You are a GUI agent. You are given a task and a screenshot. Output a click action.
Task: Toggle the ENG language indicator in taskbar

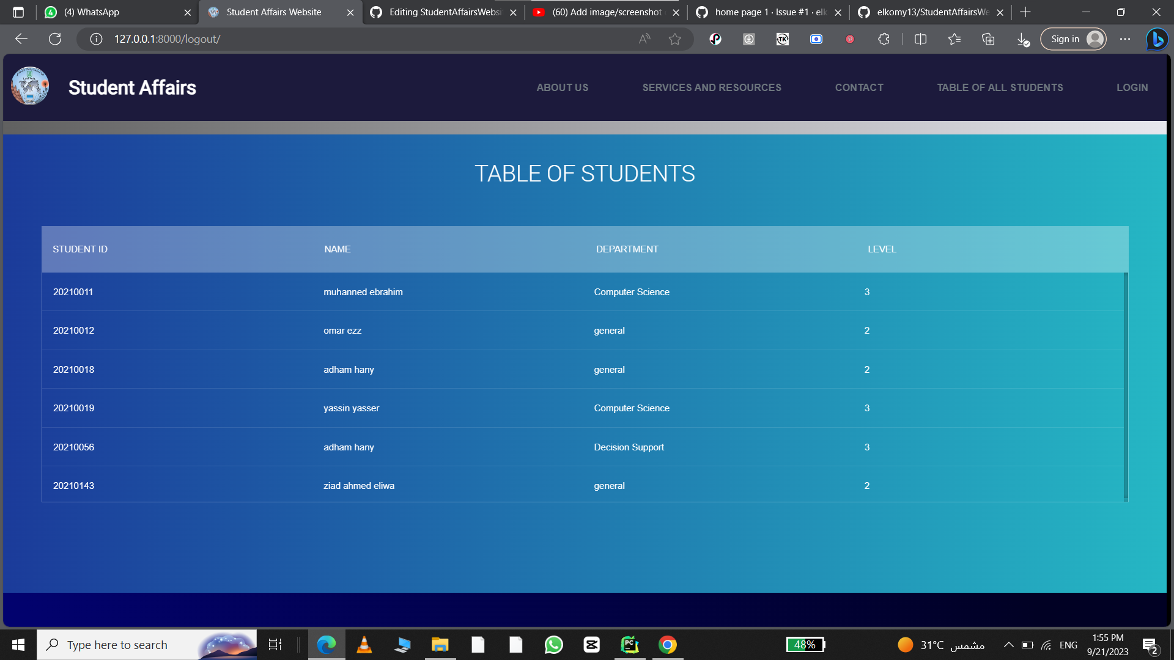click(1068, 644)
